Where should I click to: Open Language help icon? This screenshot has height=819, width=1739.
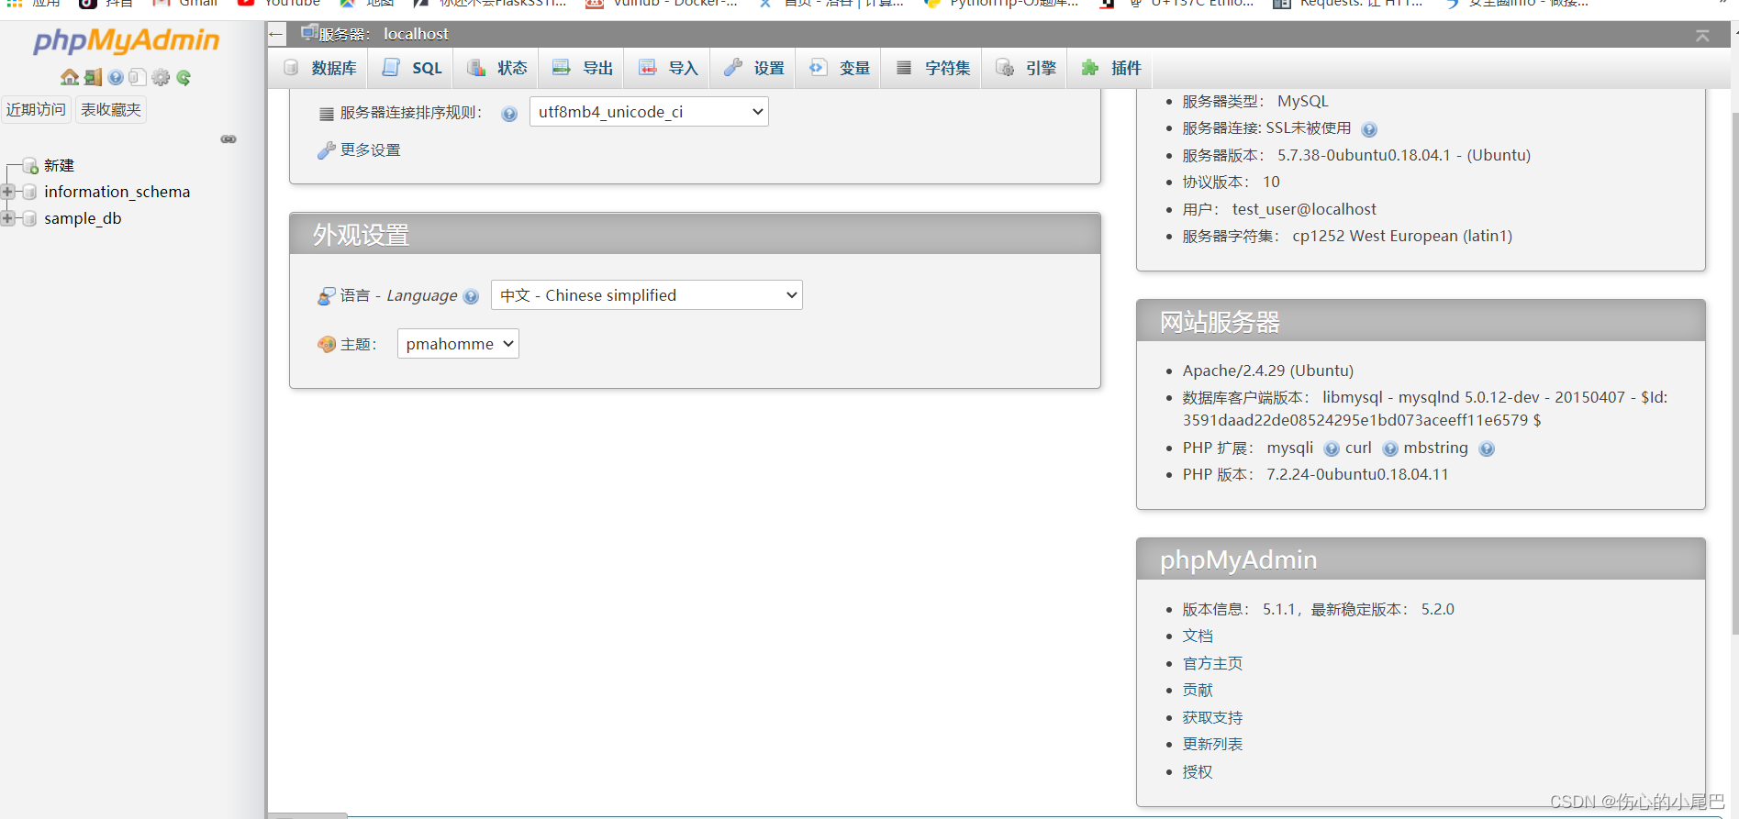point(471,296)
